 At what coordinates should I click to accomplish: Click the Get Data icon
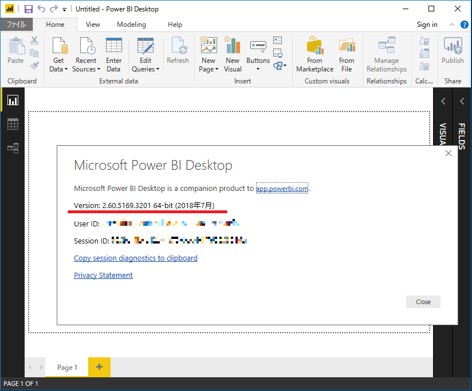[58, 47]
